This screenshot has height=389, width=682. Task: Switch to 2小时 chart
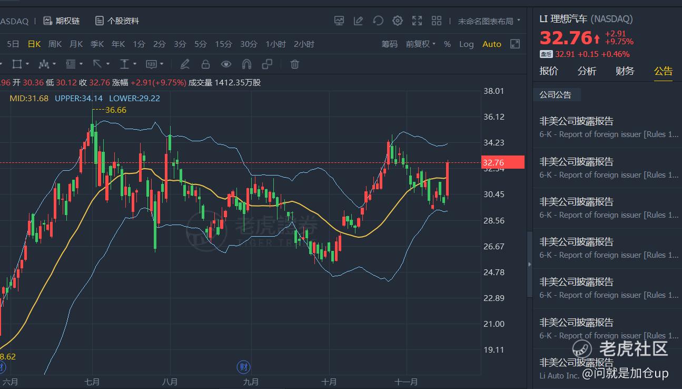pyautogui.click(x=304, y=44)
